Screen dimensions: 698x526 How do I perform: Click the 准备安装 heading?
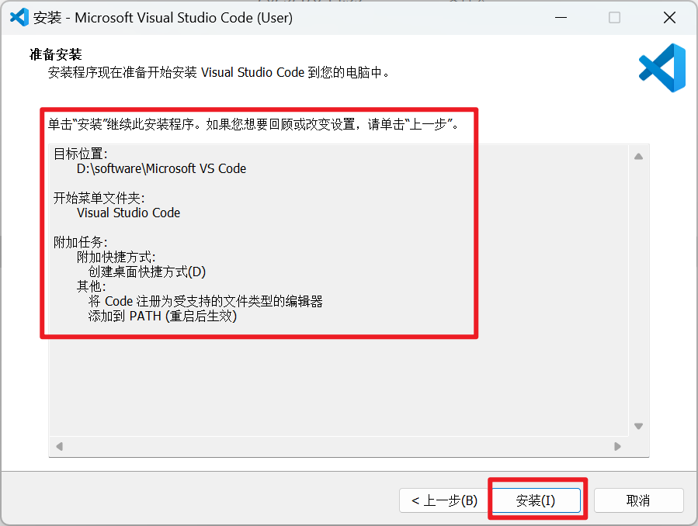coord(56,54)
